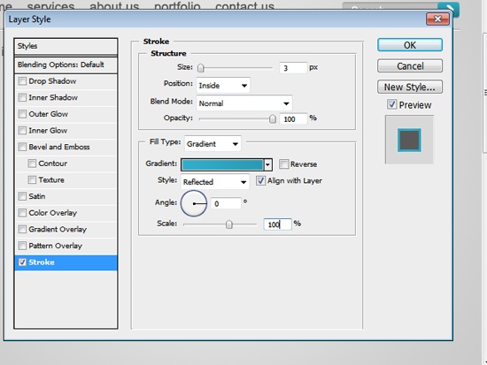This screenshot has height=365, width=487.
Task: Close the Layer Style dialog
Action: pyautogui.click(x=438, y=19)
